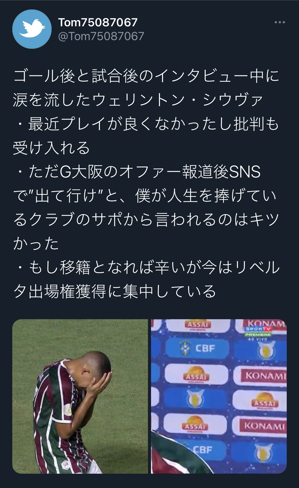Viewport: 299px width, 488px height.
Task: Tap the top CBF logo in the backdrop photo
Action: (197, 348)
